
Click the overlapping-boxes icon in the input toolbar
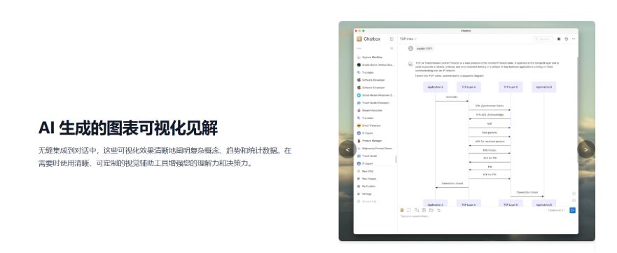tap(416, 210)
